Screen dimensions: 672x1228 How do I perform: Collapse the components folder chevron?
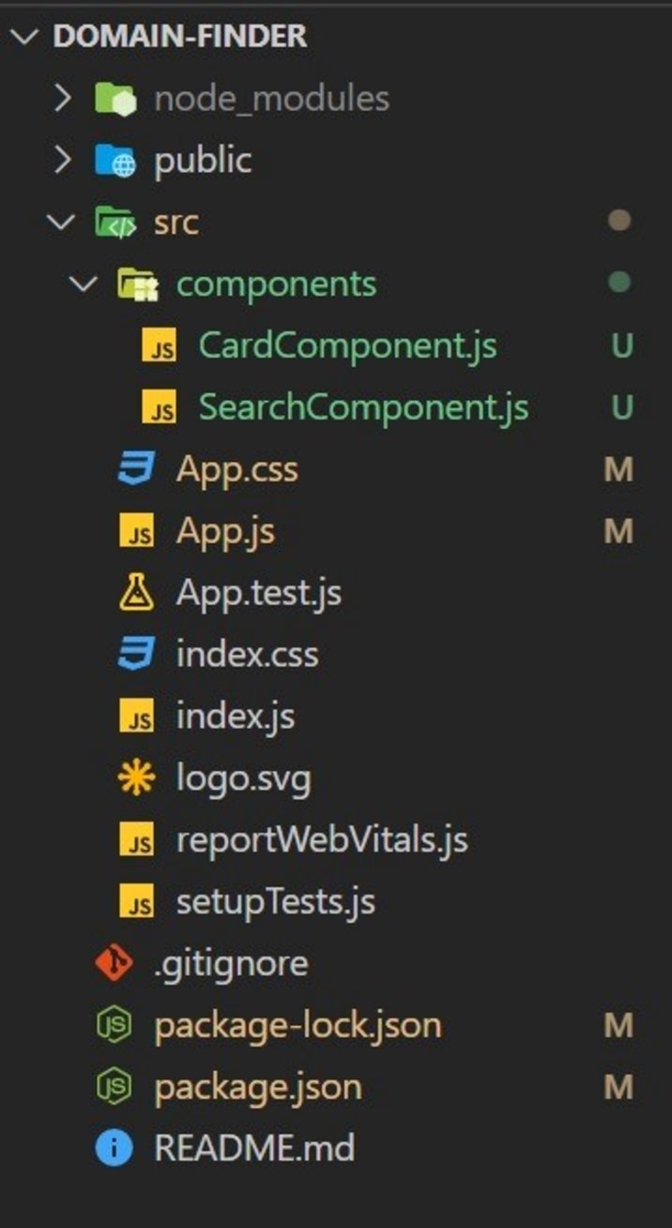coord(84,284)
